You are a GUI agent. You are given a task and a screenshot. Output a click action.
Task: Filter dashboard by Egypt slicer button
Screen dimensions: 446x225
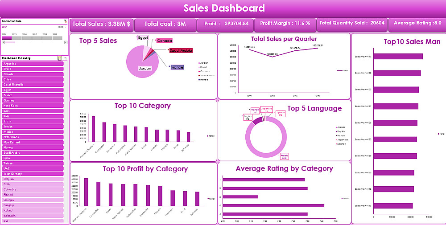(33, 90)
